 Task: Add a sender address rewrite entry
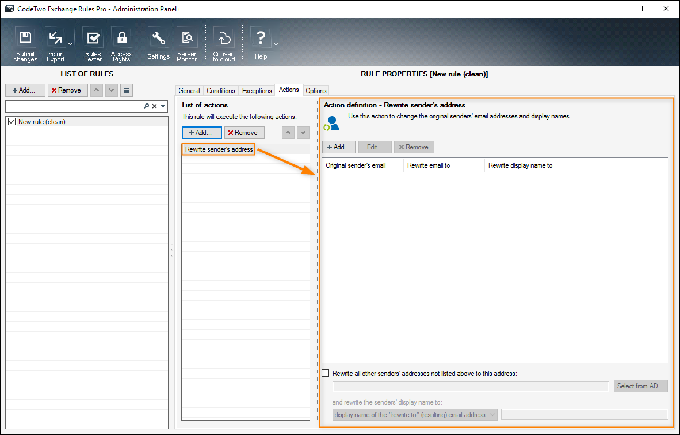click(x=339, y=147)
